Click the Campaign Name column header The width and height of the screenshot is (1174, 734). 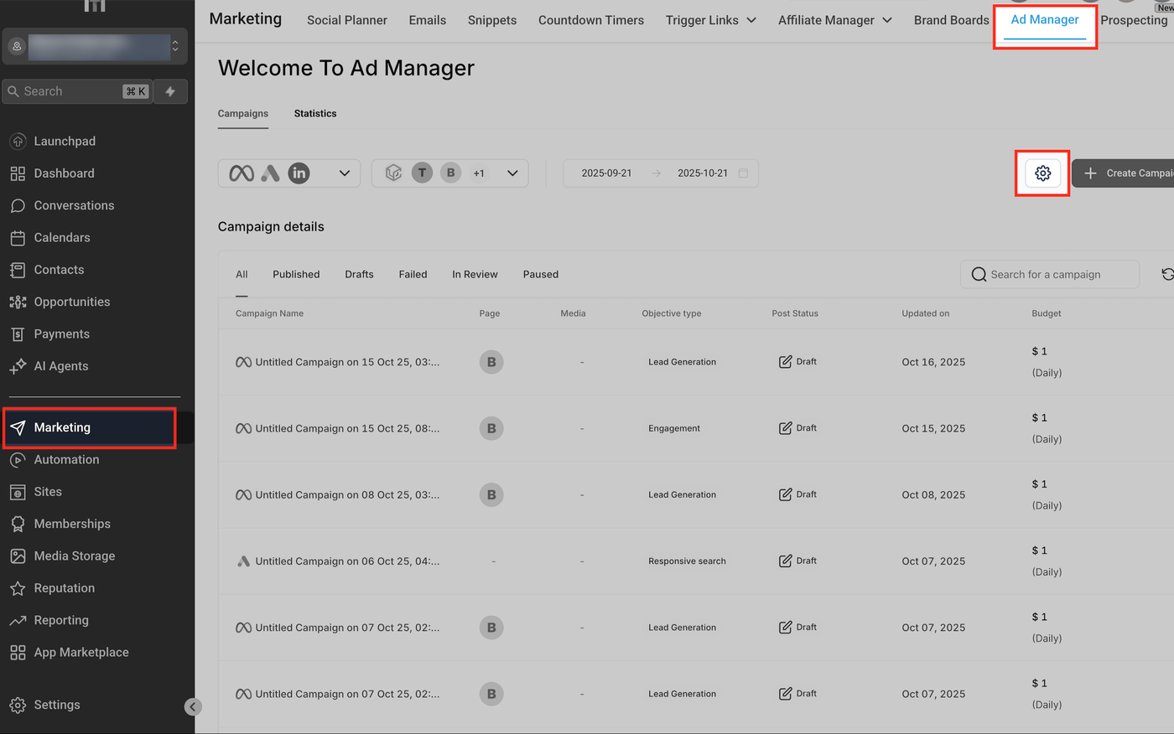coord(269,313)
